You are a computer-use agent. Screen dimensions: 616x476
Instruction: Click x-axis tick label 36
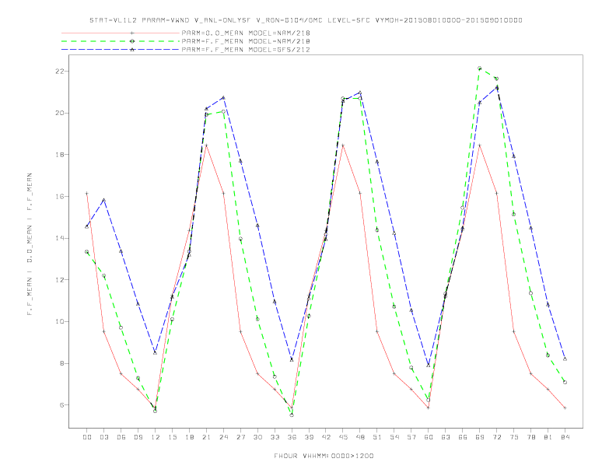click(292, 437)
